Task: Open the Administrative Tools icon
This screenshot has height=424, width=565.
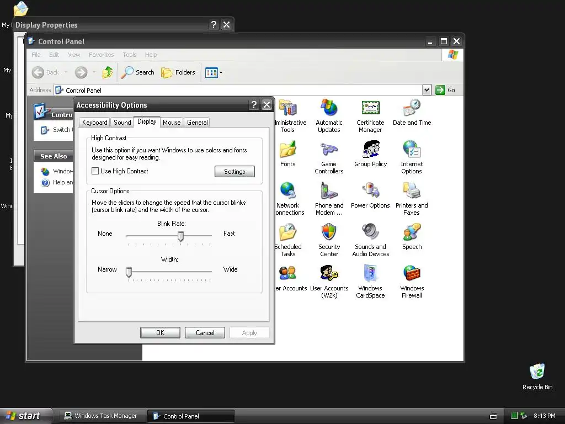Action: (x=290, y=116)
